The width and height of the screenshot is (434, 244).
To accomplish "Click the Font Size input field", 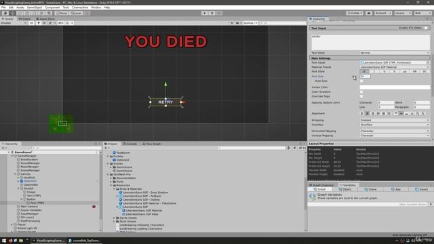I will click(x=365, y=77).
